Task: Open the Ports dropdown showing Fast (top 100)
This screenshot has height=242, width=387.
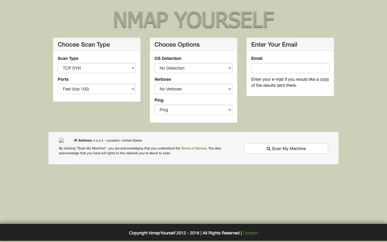Action: [x=97, y=89]
